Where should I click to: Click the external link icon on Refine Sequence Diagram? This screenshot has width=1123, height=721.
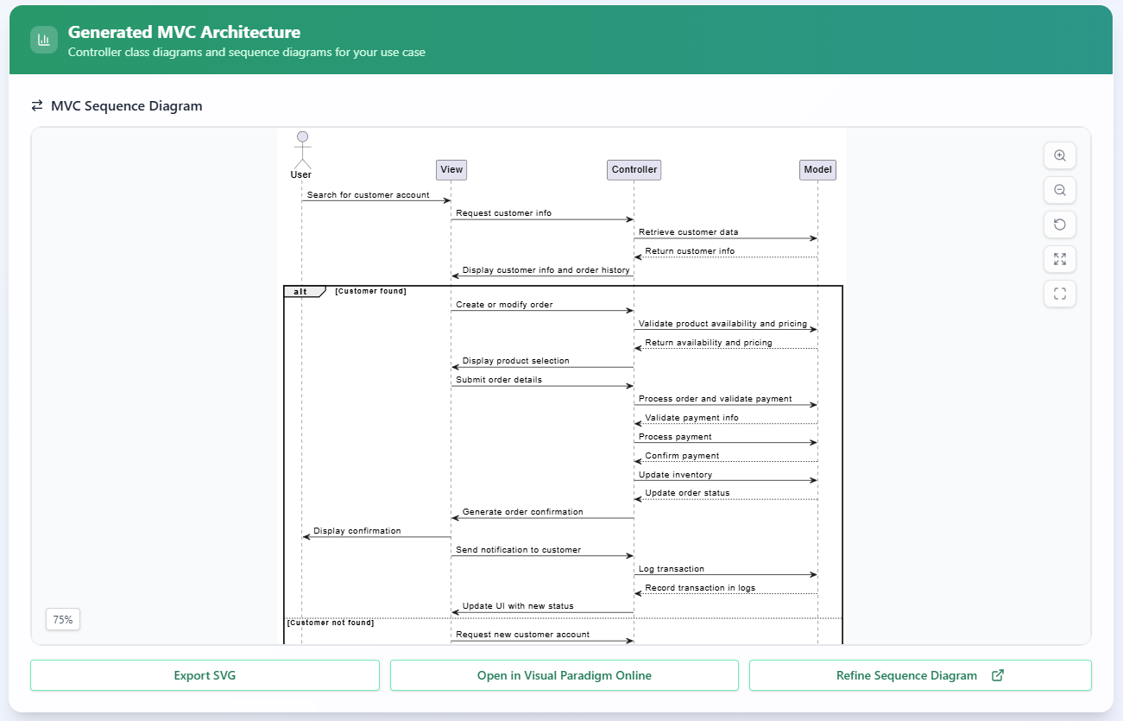998,675
